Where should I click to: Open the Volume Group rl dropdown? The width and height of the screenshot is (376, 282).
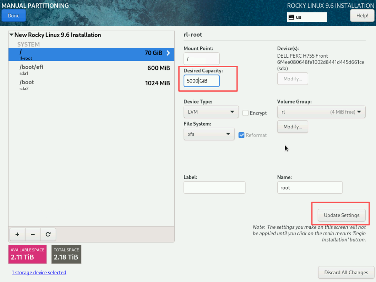(x=321, y=112)
